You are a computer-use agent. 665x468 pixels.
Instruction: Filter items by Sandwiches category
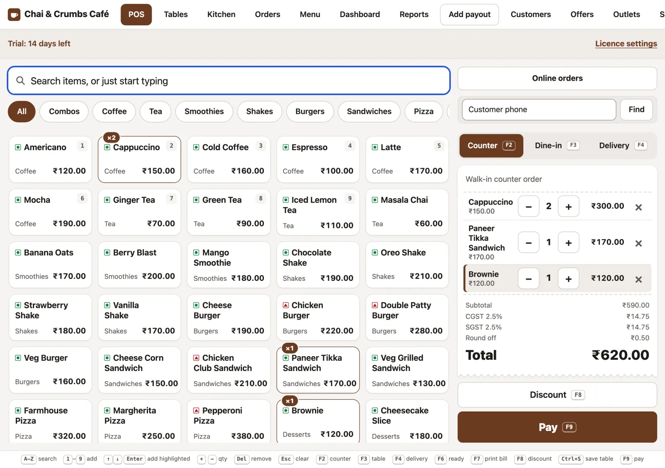369,111
